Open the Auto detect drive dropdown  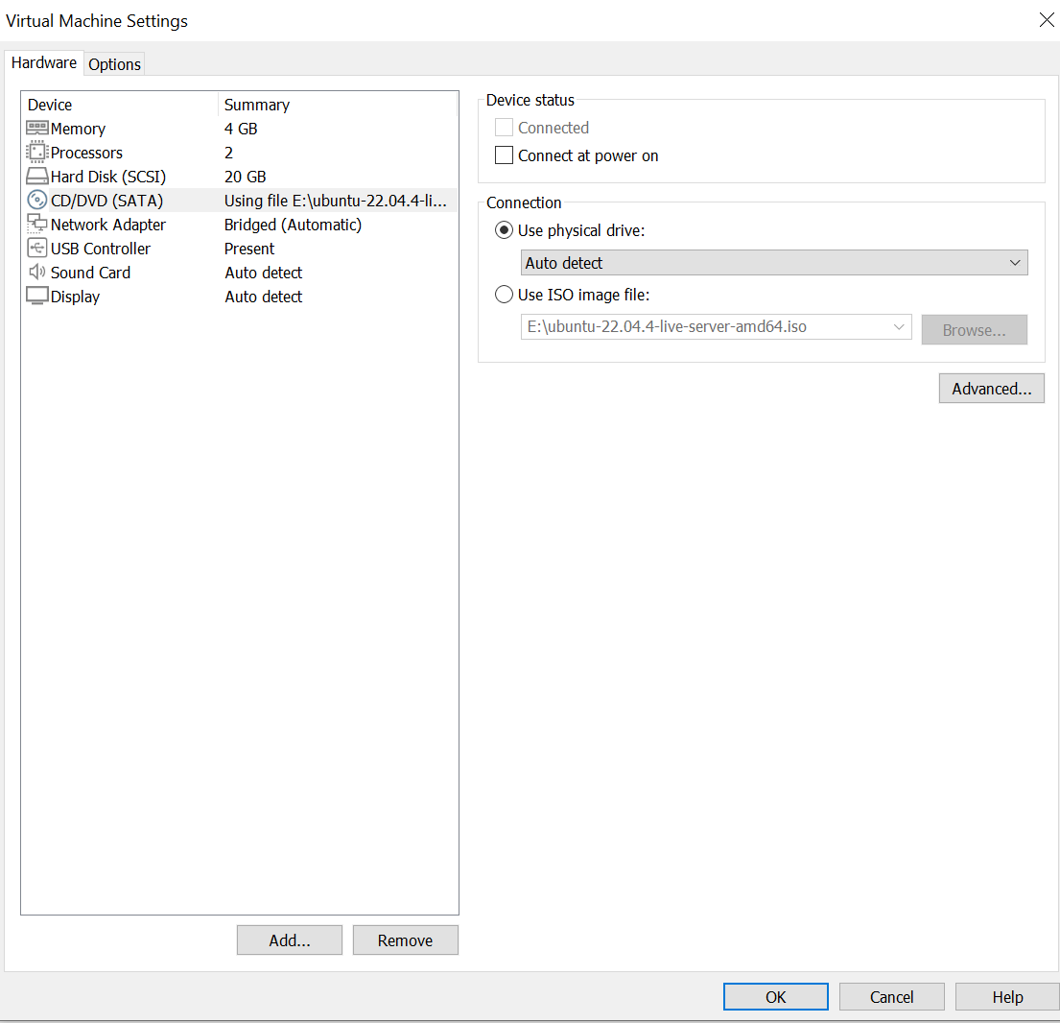pyautogui.click(x=774, y=263)
